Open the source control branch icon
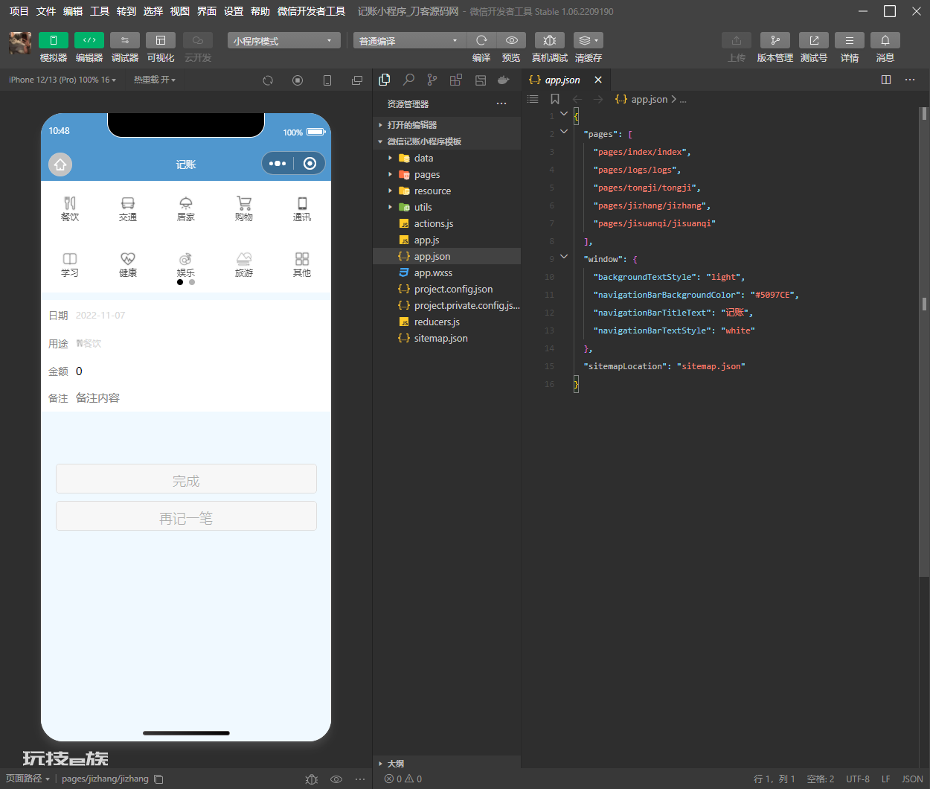930x789 pixels. coord(432,80)
